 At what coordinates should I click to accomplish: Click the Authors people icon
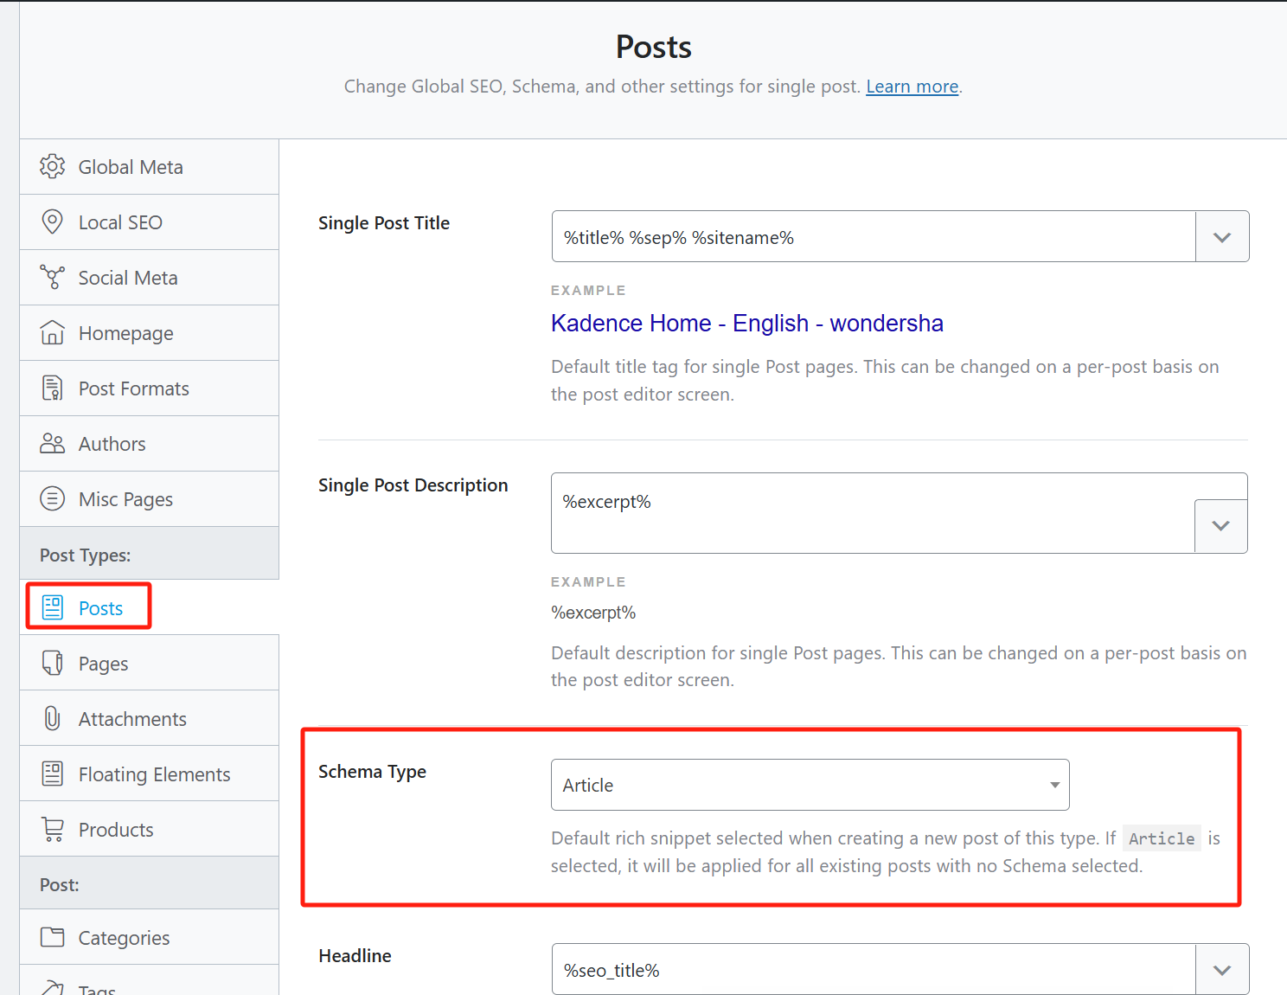pos(52,444)
